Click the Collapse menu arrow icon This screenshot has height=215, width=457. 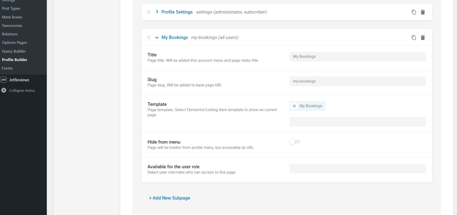(4, 91)
